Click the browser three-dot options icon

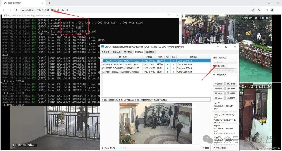click(278, 10)
